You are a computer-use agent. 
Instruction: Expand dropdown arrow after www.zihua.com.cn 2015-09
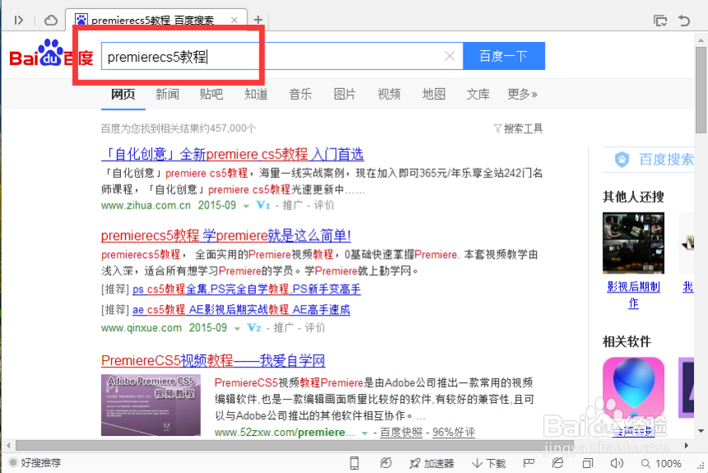point(246,206)
